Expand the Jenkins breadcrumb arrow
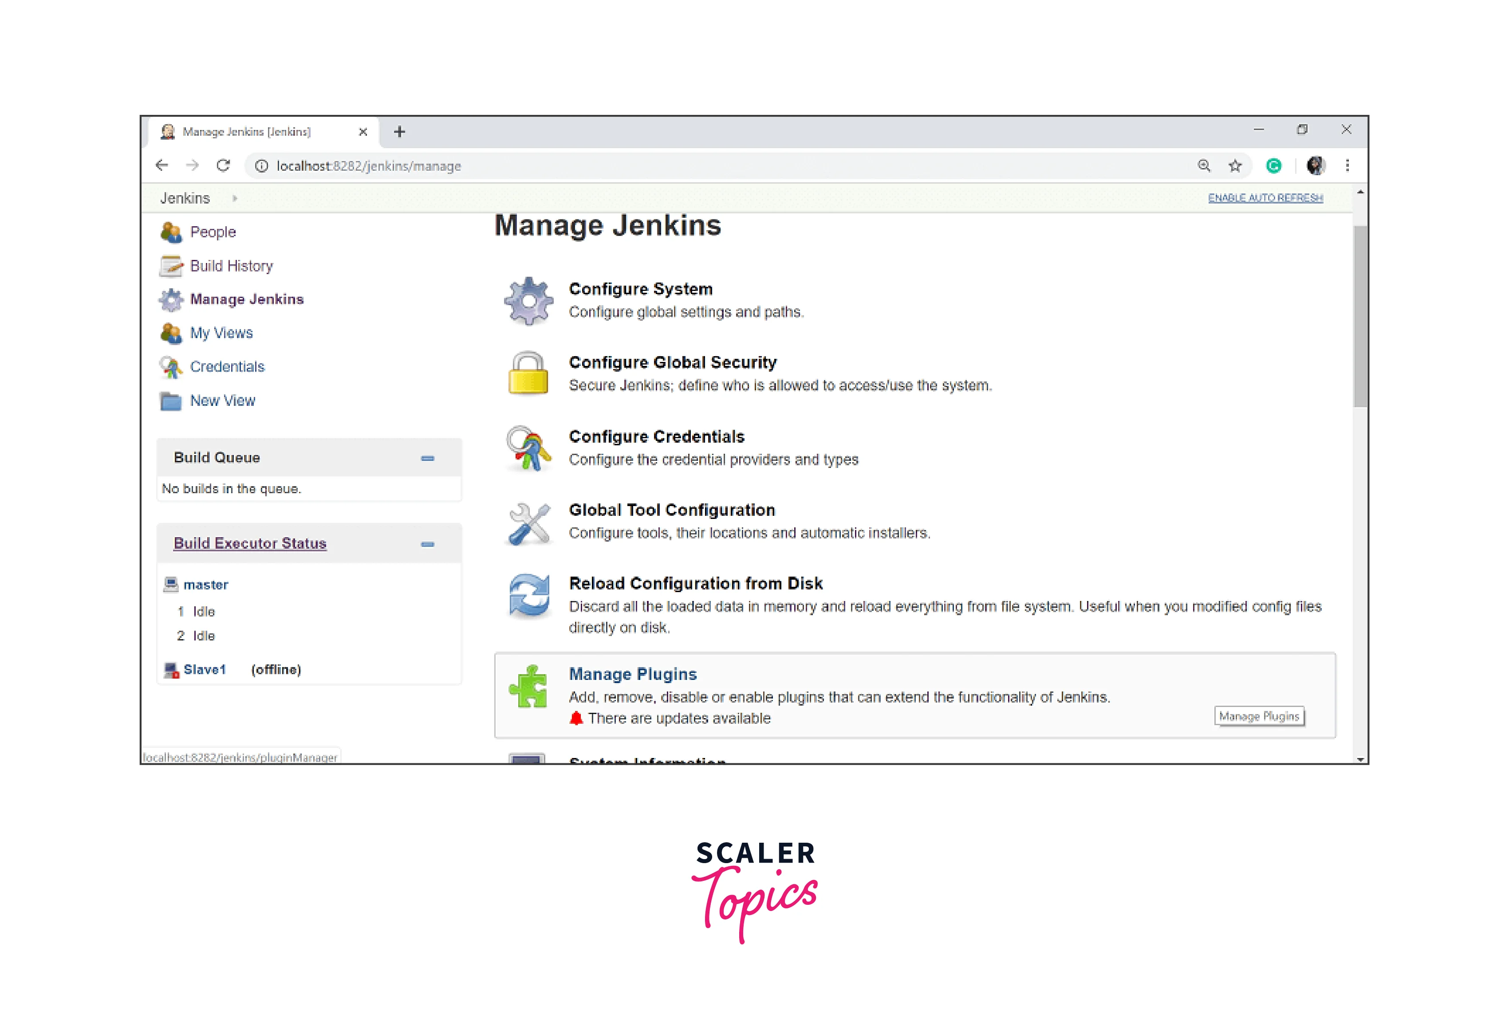Screen dimensions: 1509x1025 pyautogui.click(x=235, y=199)
